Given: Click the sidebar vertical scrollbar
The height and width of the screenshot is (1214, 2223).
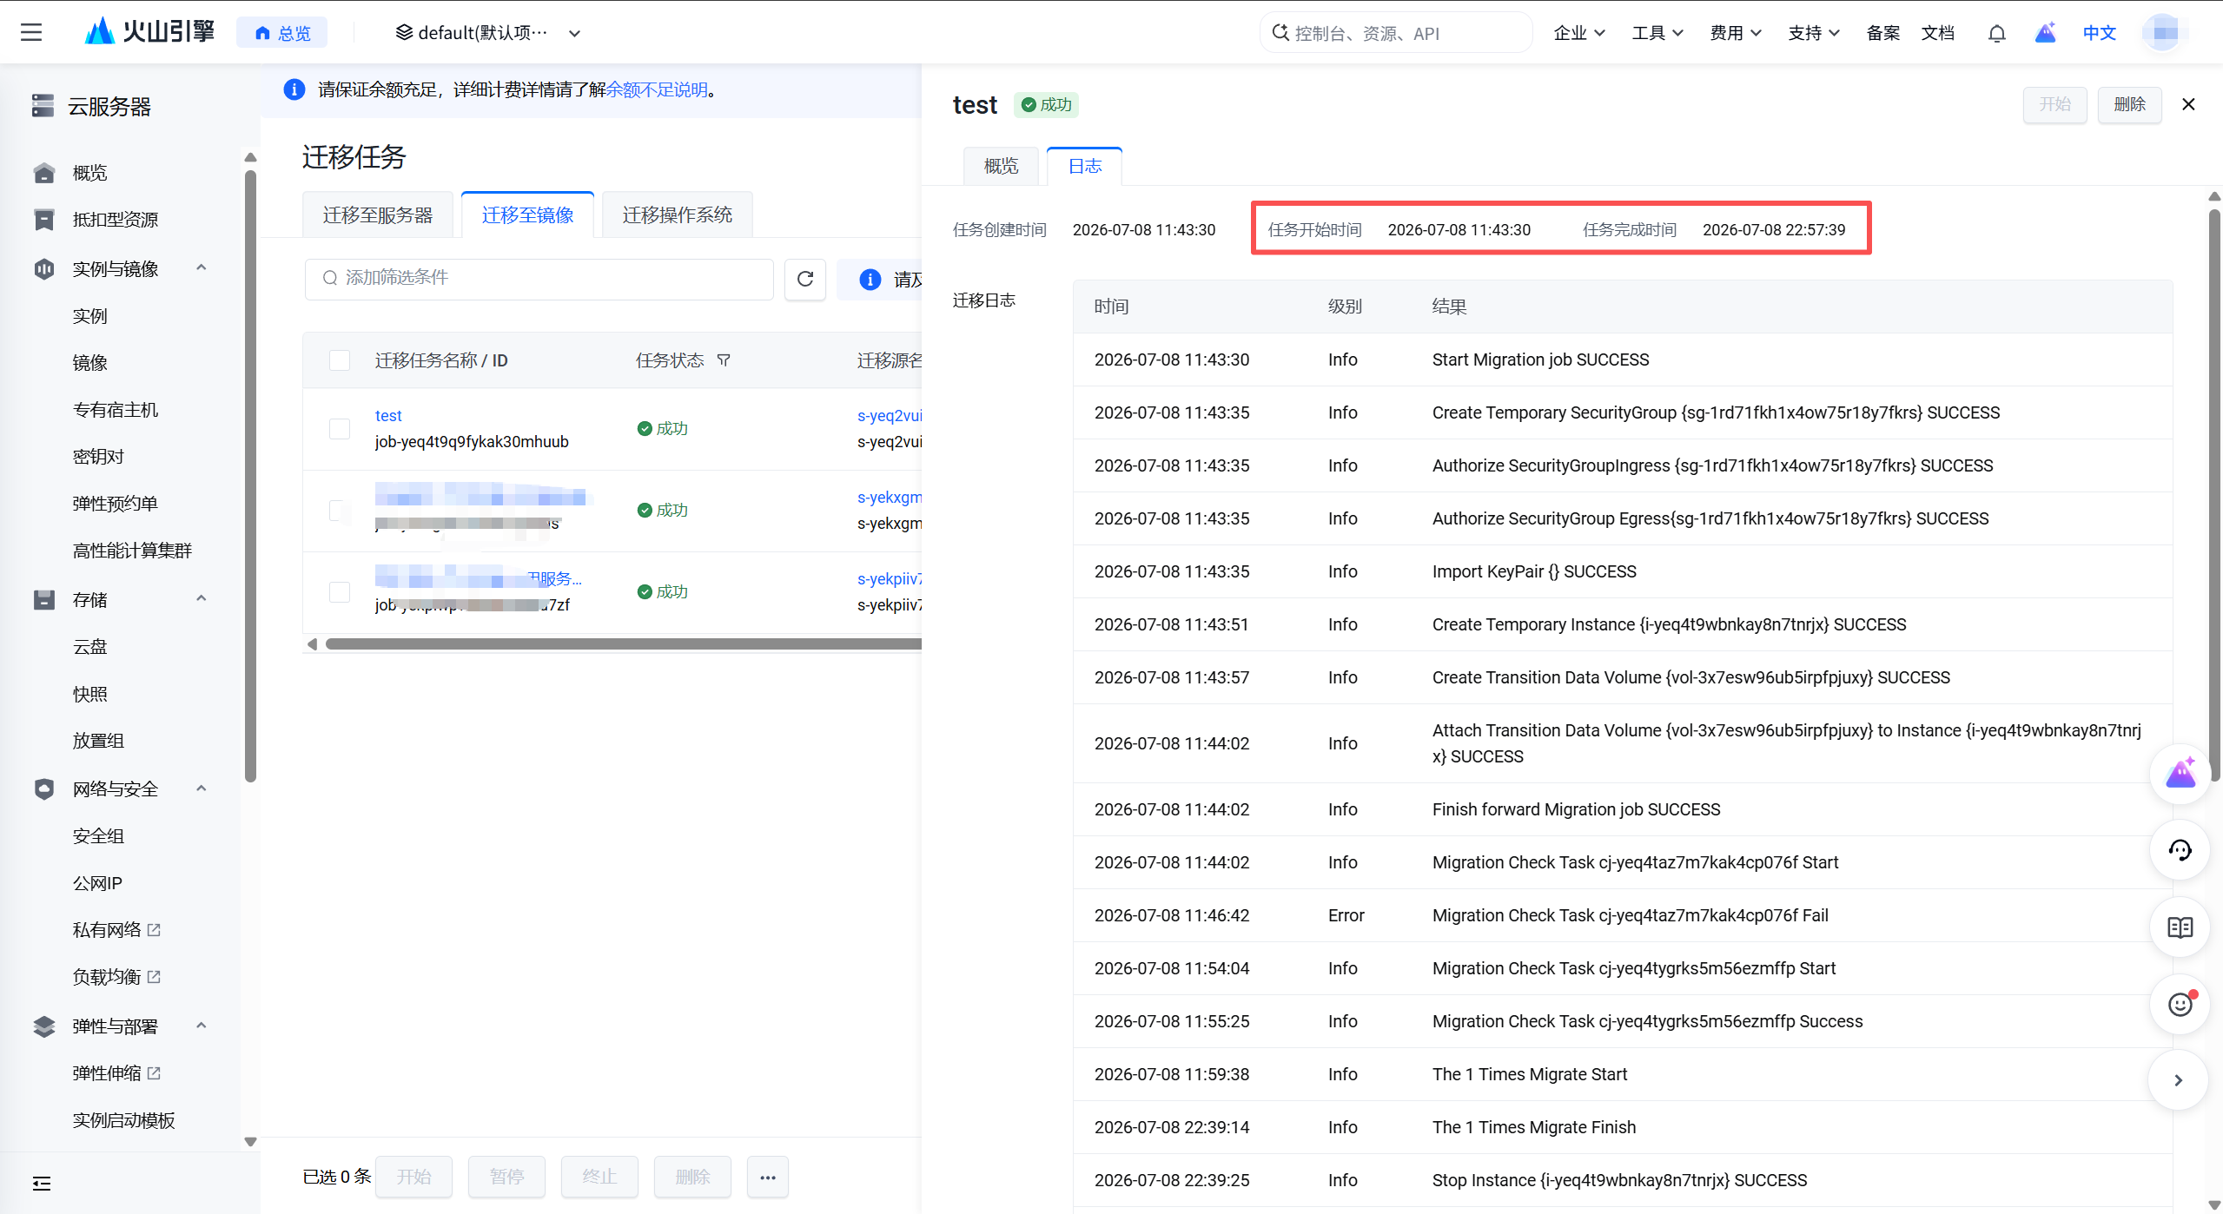Looking at the screenshot, I should pos(250,476).
